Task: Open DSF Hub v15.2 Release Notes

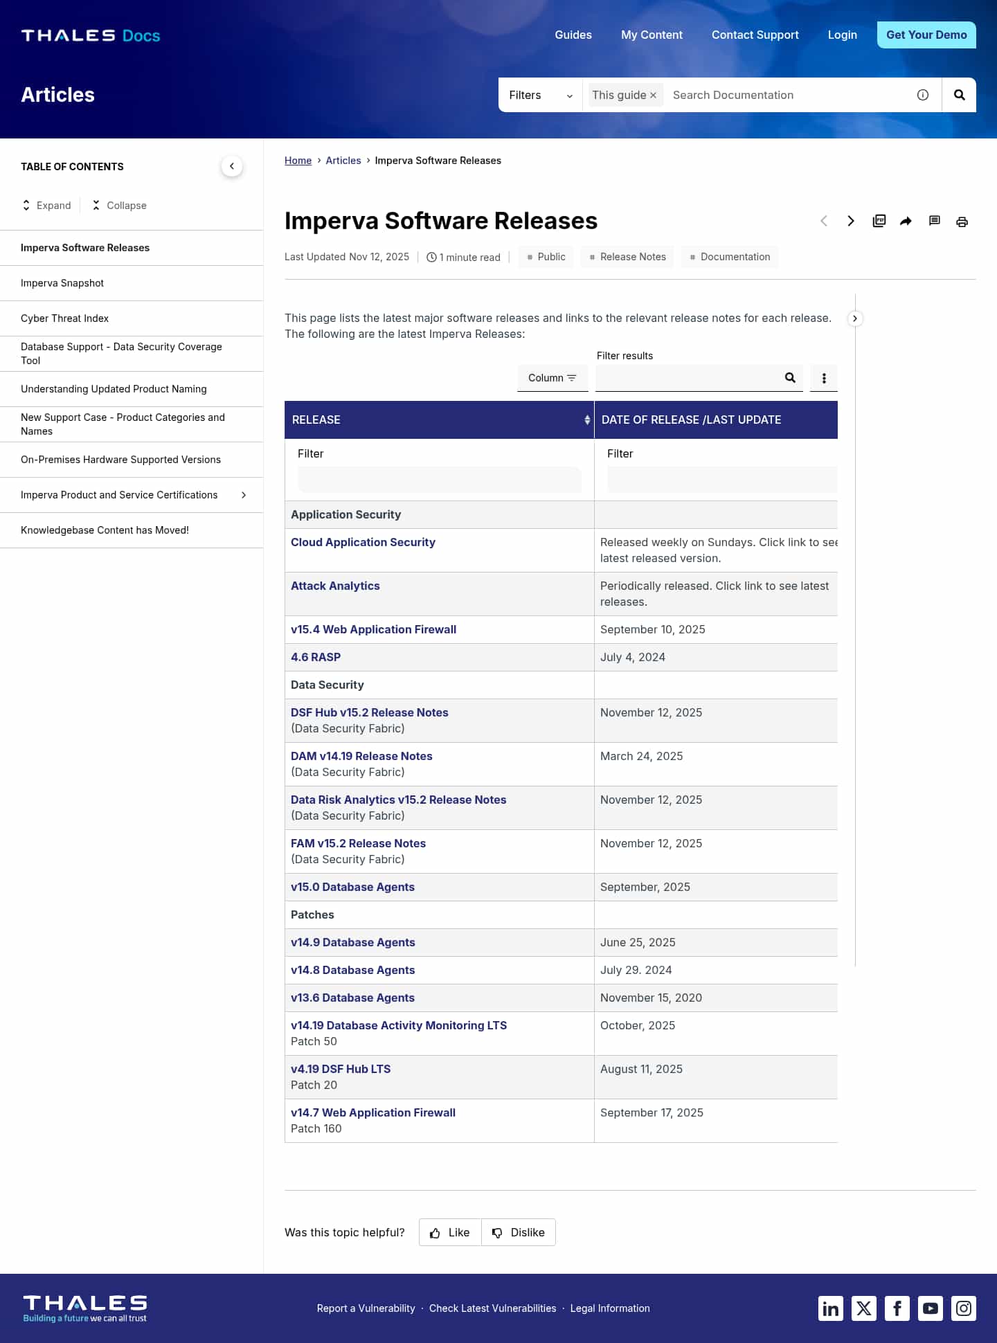Action: tap(370, 712)
